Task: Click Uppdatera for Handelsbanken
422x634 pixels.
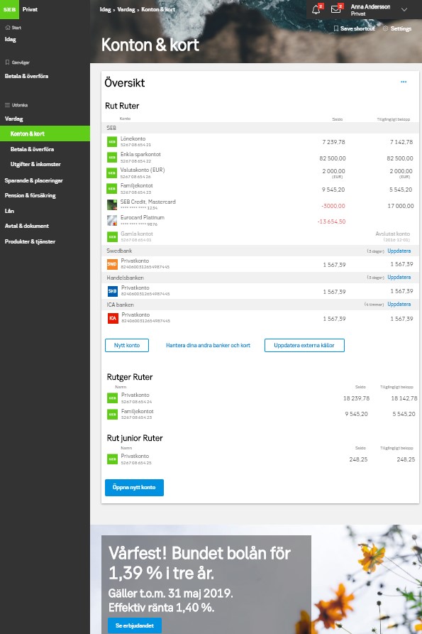Action: (399, 278)
